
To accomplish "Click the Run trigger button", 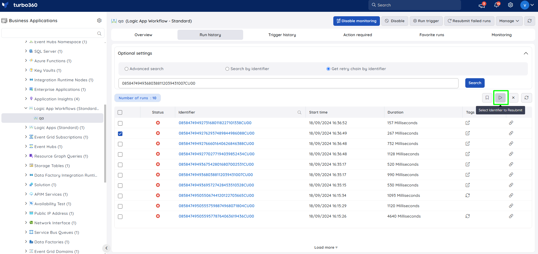I will pyautogui.click(x=426, y=21).
